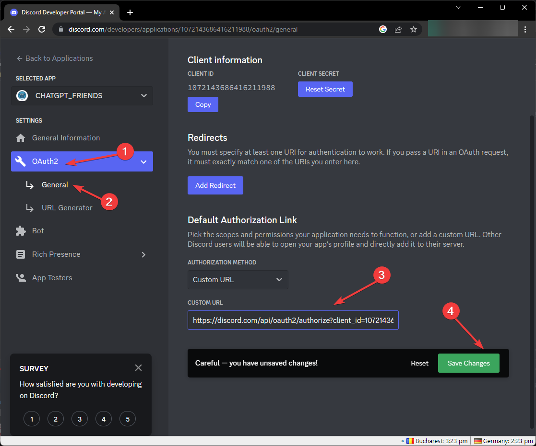Click the browser forward arrow
The height and width of the screenshot is (446, 536).
[26, 29]
